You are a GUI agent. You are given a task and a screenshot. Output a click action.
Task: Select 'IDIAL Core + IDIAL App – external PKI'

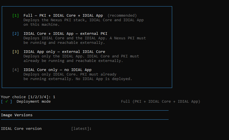pos(65,34)
